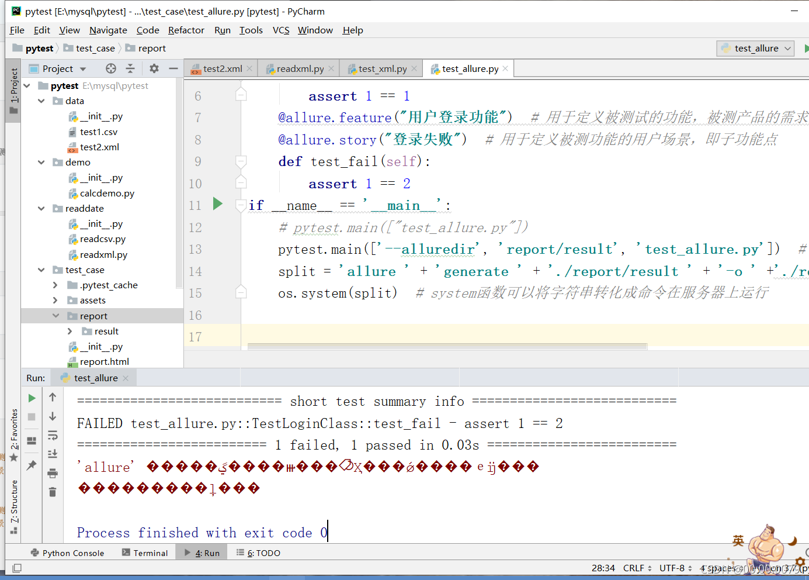
Task: Open the Navigate menu
Action: (x=108, y=30)
